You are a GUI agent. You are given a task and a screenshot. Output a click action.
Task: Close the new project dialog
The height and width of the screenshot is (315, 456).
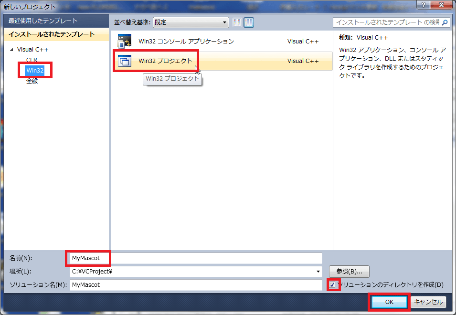[441, 5]
